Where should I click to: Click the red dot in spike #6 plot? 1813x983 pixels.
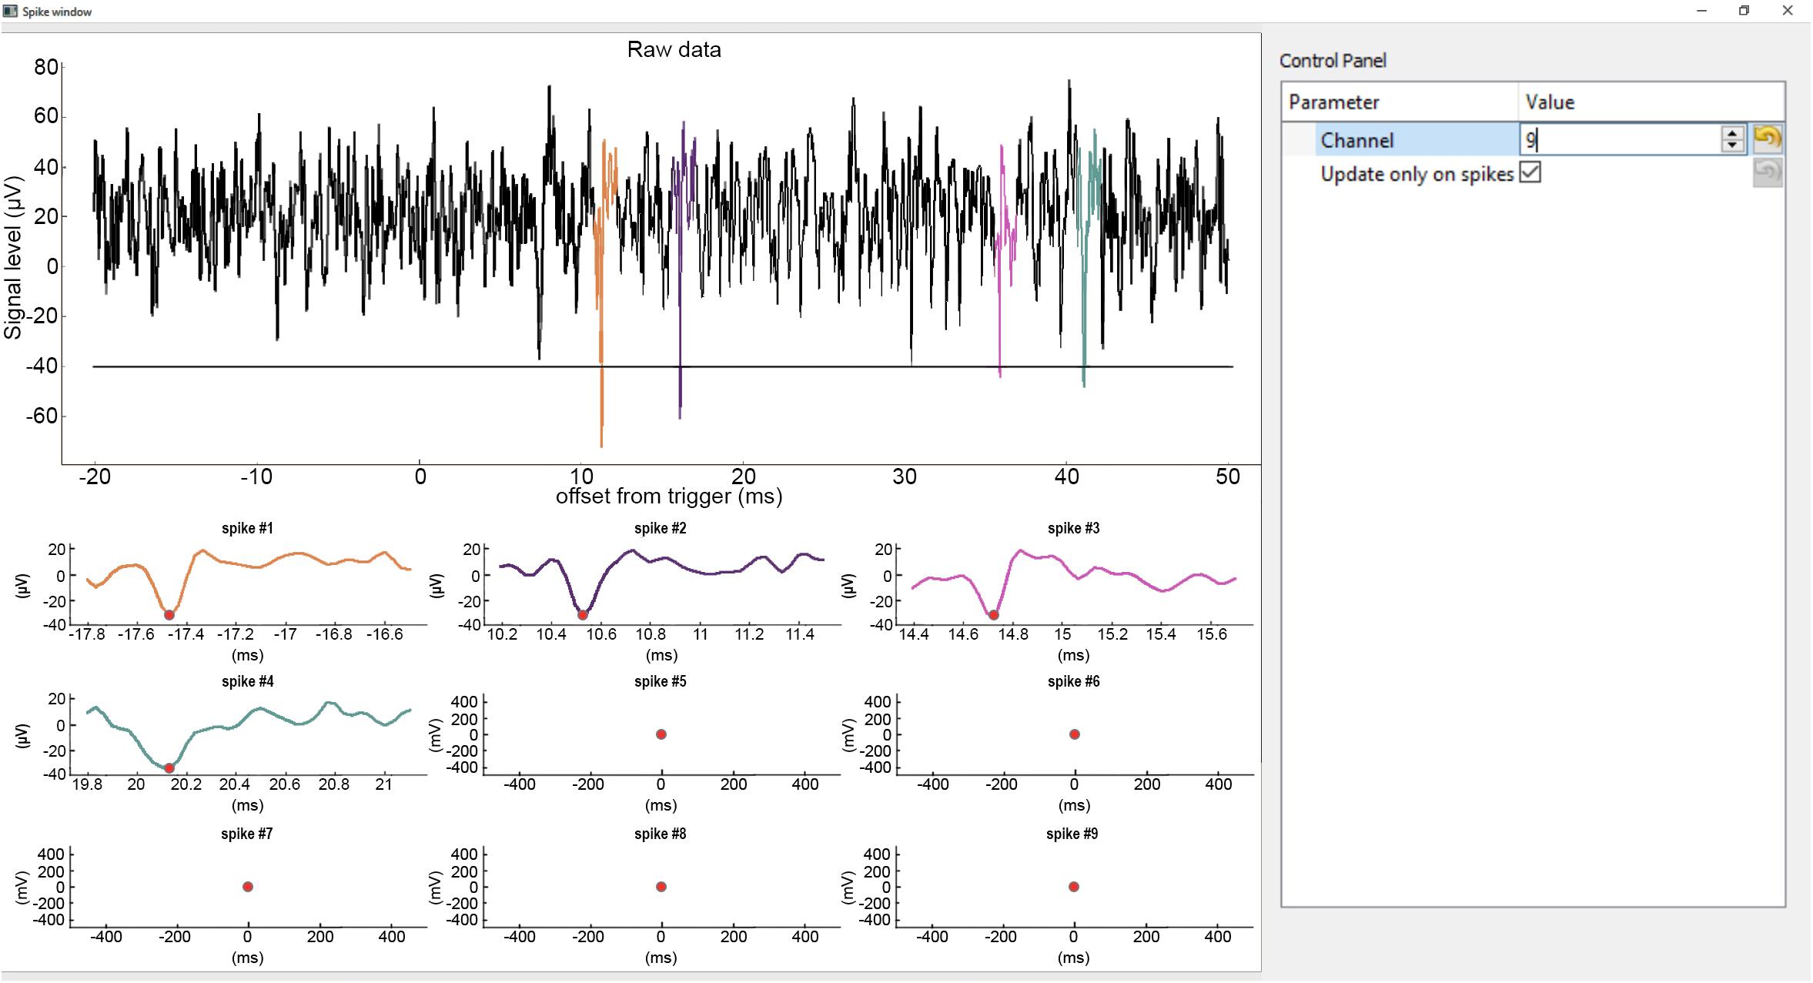[x=1074, y=734]
